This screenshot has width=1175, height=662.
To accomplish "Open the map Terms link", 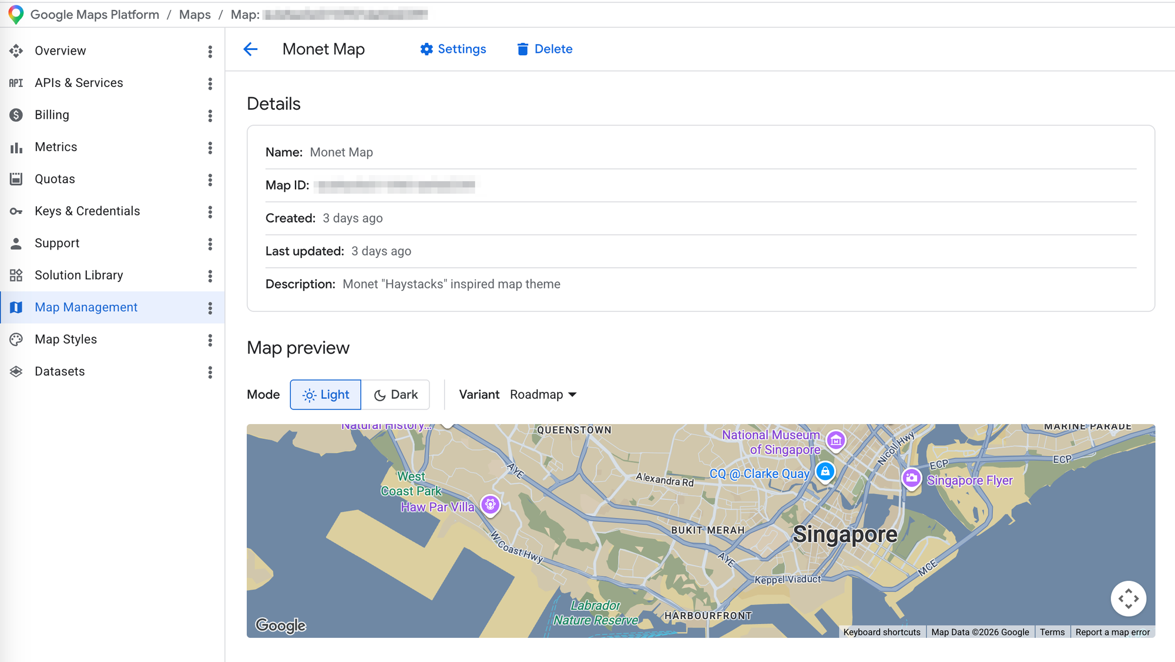I will (x=1052, y=632).
